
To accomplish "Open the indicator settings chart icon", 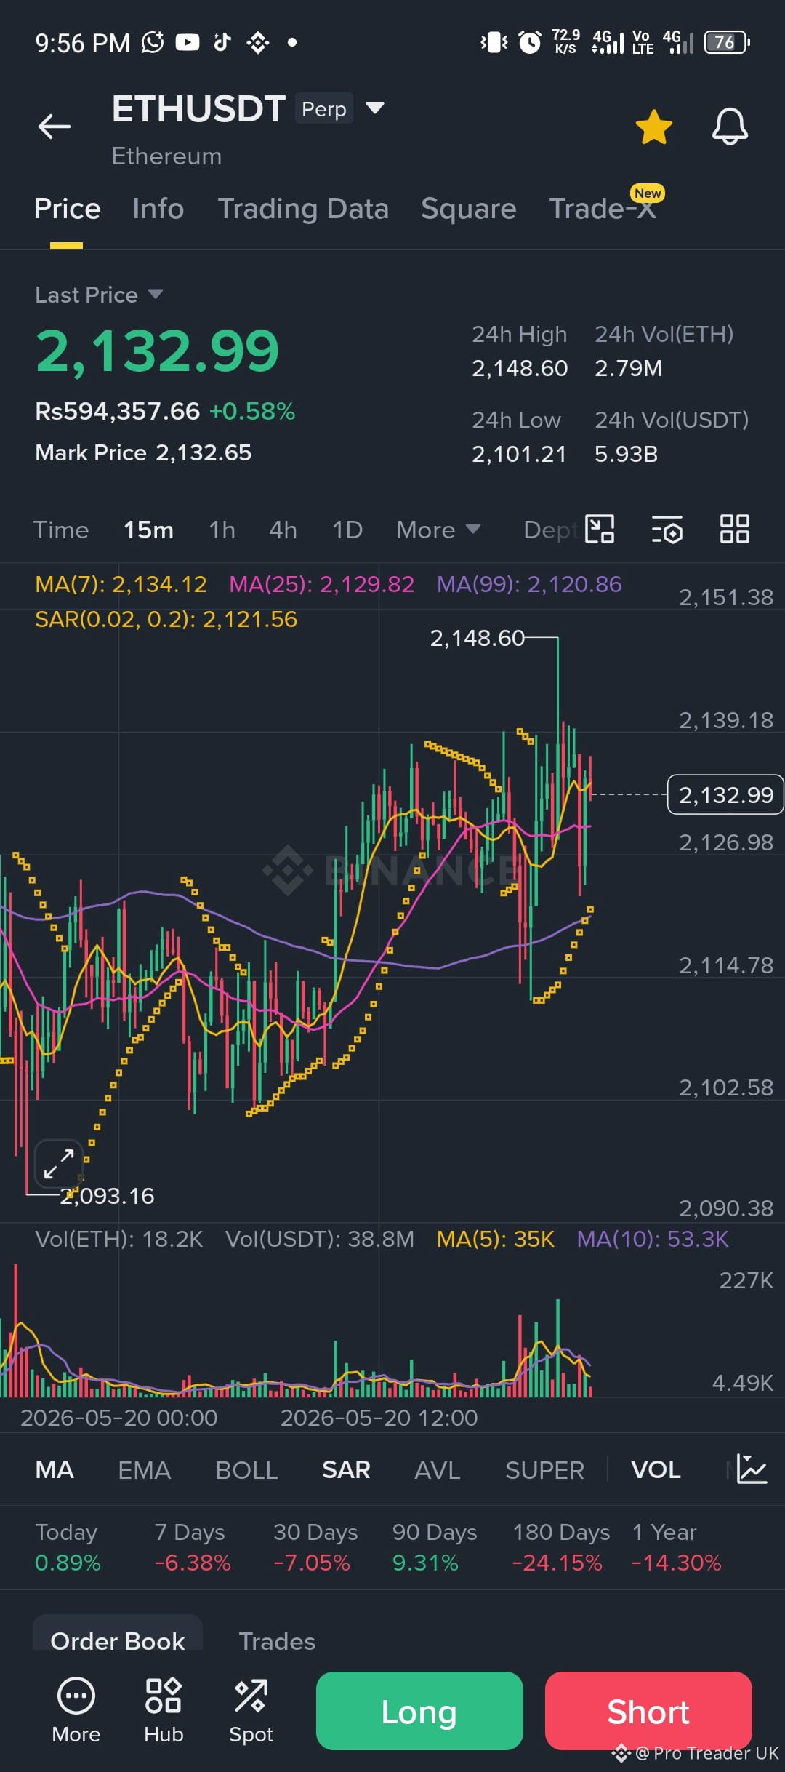I will click(x=752, y=1469).
